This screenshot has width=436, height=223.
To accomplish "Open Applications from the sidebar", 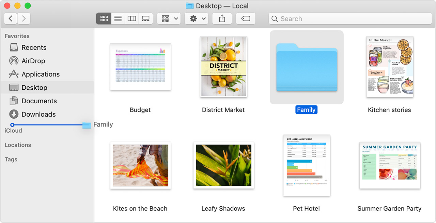I will point(41,74).
